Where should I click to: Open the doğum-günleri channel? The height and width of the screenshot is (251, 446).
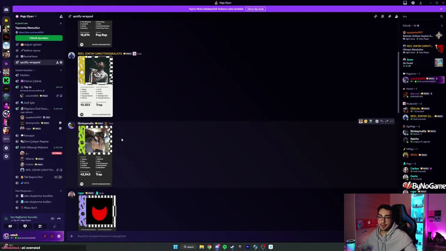(x=39, y=45)
